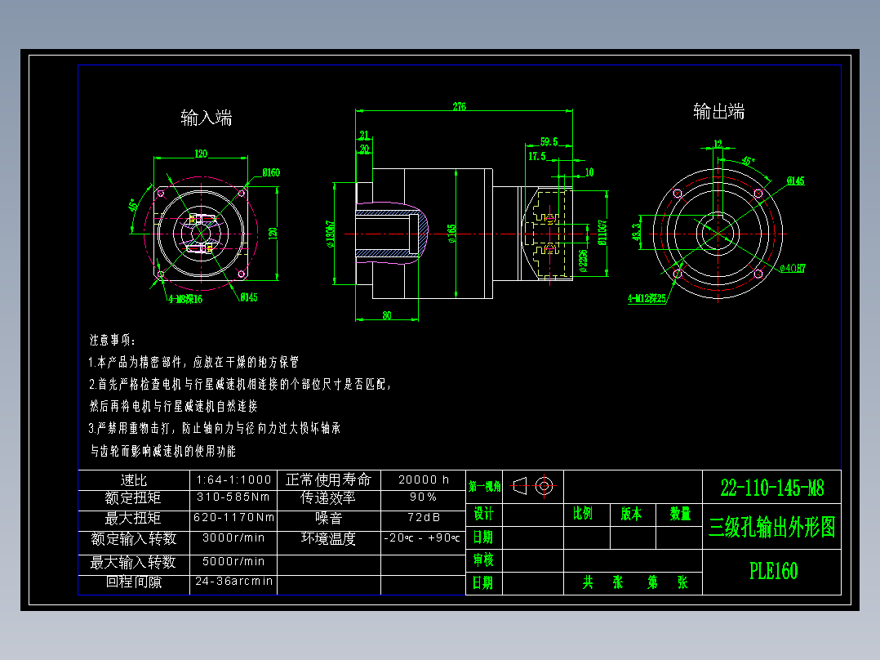The height and width of the screenshot is (660, 880).
Task: Expand the 比例 scale cell
Action: point(583,513)
